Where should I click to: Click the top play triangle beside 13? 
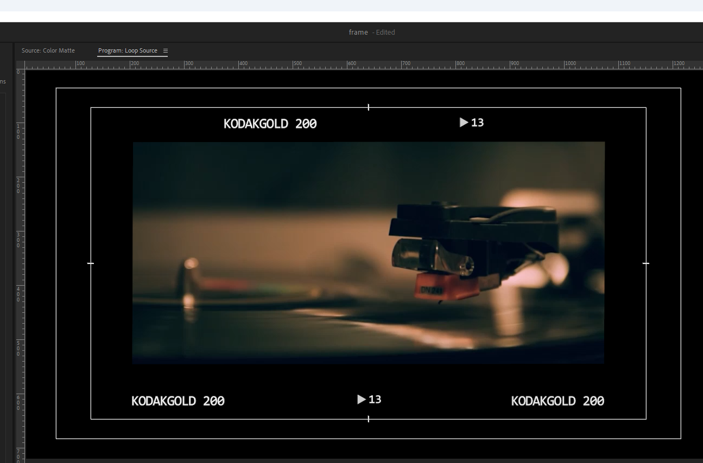click(464, 123)
